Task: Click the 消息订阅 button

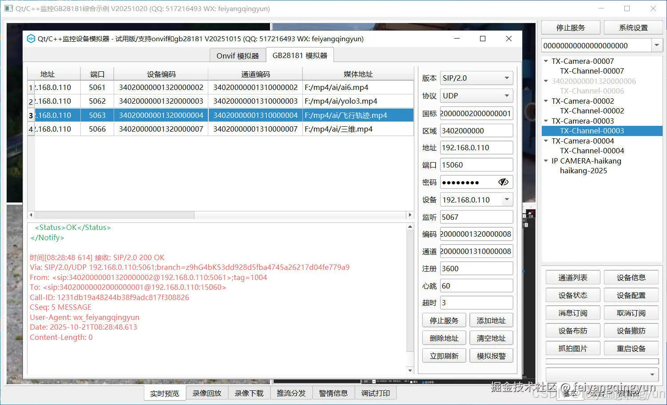Action: tap(573, 313)
